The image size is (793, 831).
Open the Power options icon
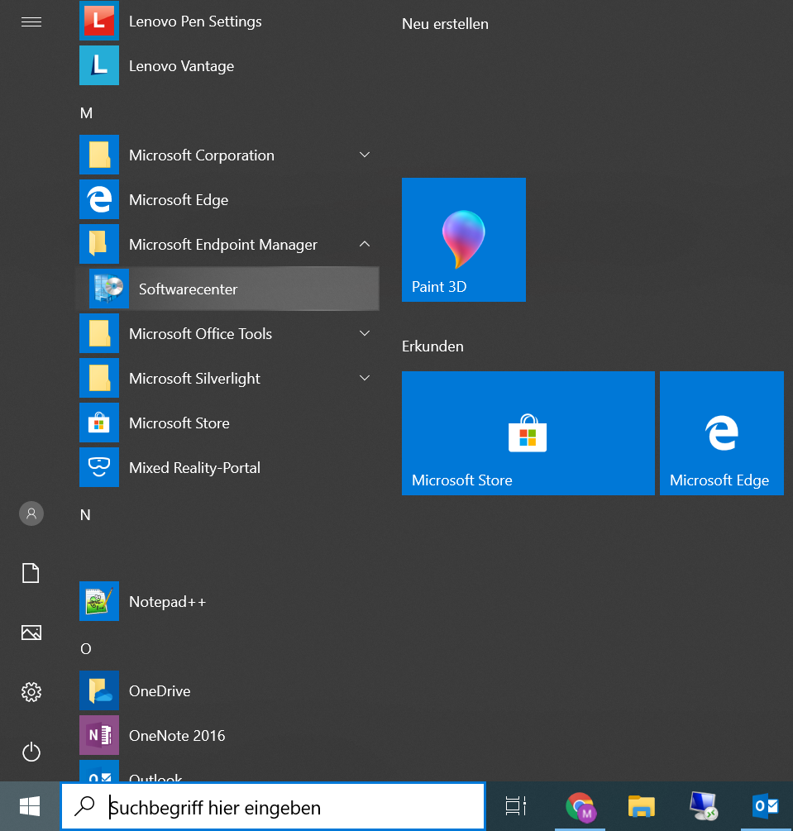(x=31, y=752)
